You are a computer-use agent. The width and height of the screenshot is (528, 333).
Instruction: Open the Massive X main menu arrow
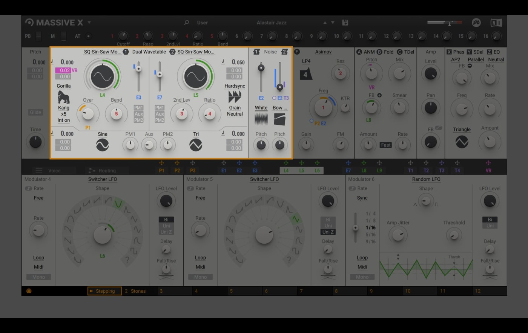click(x=89, y=22)
